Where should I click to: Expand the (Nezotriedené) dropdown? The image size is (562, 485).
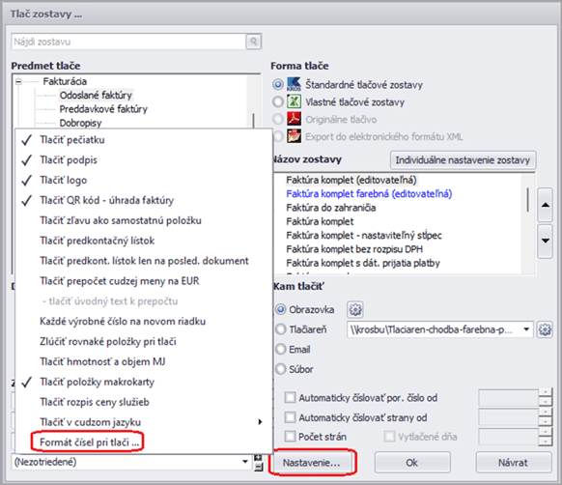[x=245, y=462]
